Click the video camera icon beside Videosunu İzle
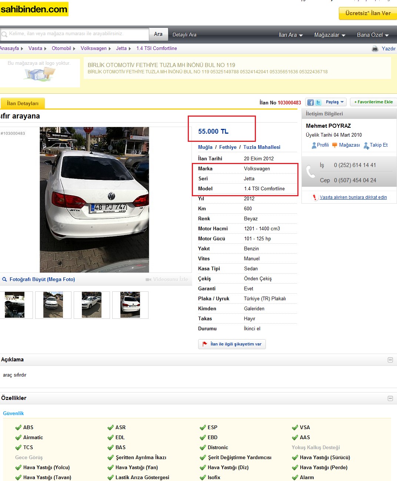Viewport: 397px width, 481px height. (148, 280)
